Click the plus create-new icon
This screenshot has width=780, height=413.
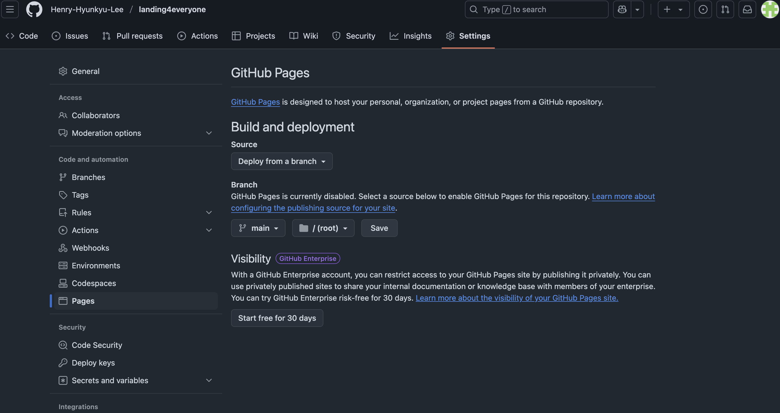(x=667, y=9)
